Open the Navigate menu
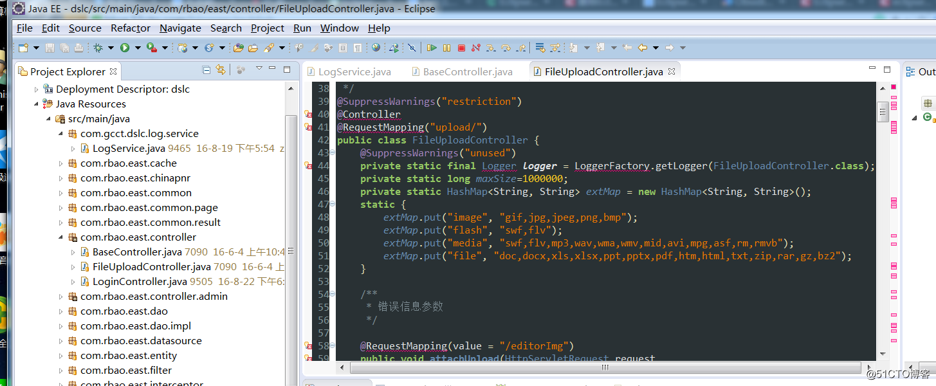The height and width of the screenshot is (386, 936). (180, 28)
